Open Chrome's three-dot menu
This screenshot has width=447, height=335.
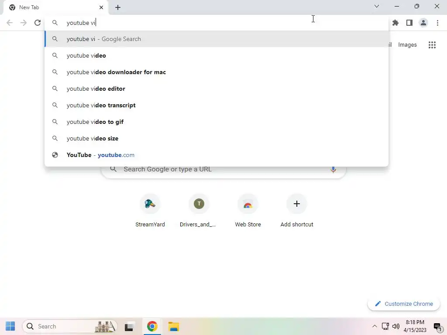coord(437,23)
